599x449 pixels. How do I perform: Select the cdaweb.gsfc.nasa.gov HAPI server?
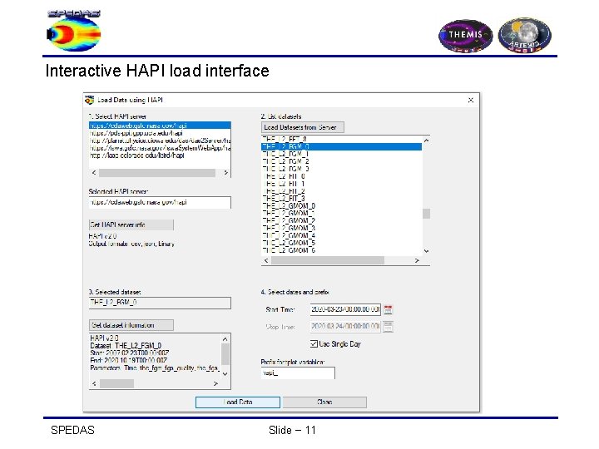(160, 126)
